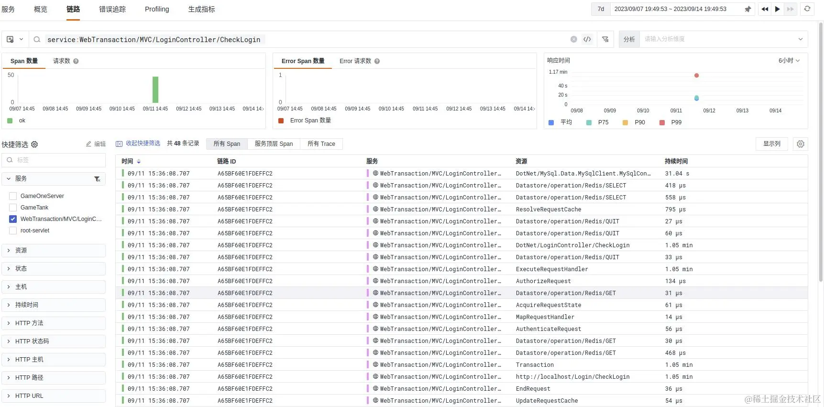
Task: Click the globe icon in the ResolveRequestCache row
Action: (376, 209)
